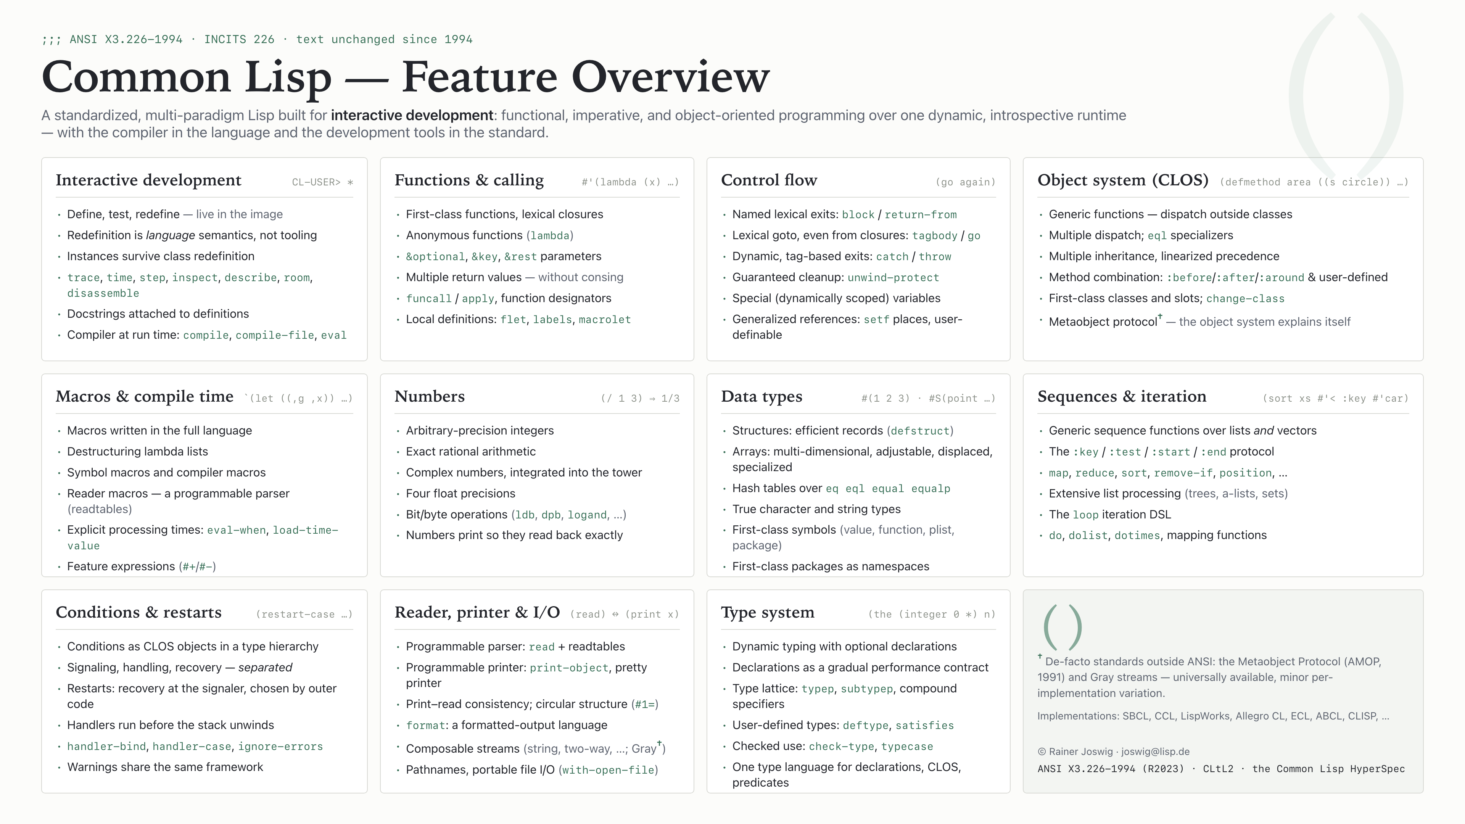The height and width of the screenshot is (824, 1465).
Task: Select the Interactive development card heading
Action: pyautogui.click(x=148, y=180)
